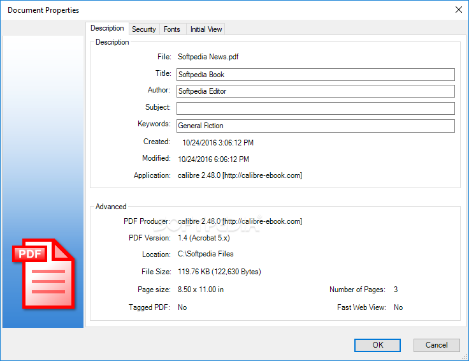Click the PDF Version 1.4 (Acrobat 5.x) value
This screenshot has width=469, height=361.
tap(204, 238)
